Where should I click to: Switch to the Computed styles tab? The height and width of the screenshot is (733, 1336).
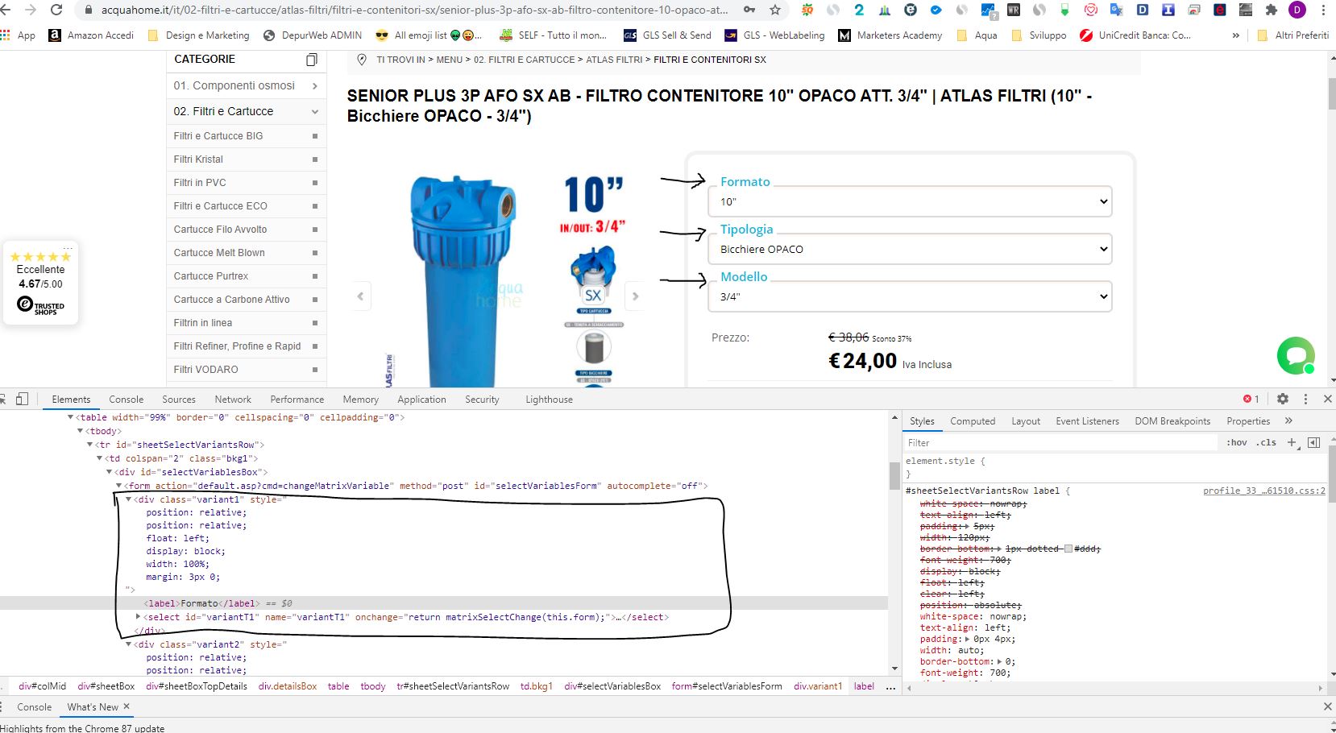973,420
